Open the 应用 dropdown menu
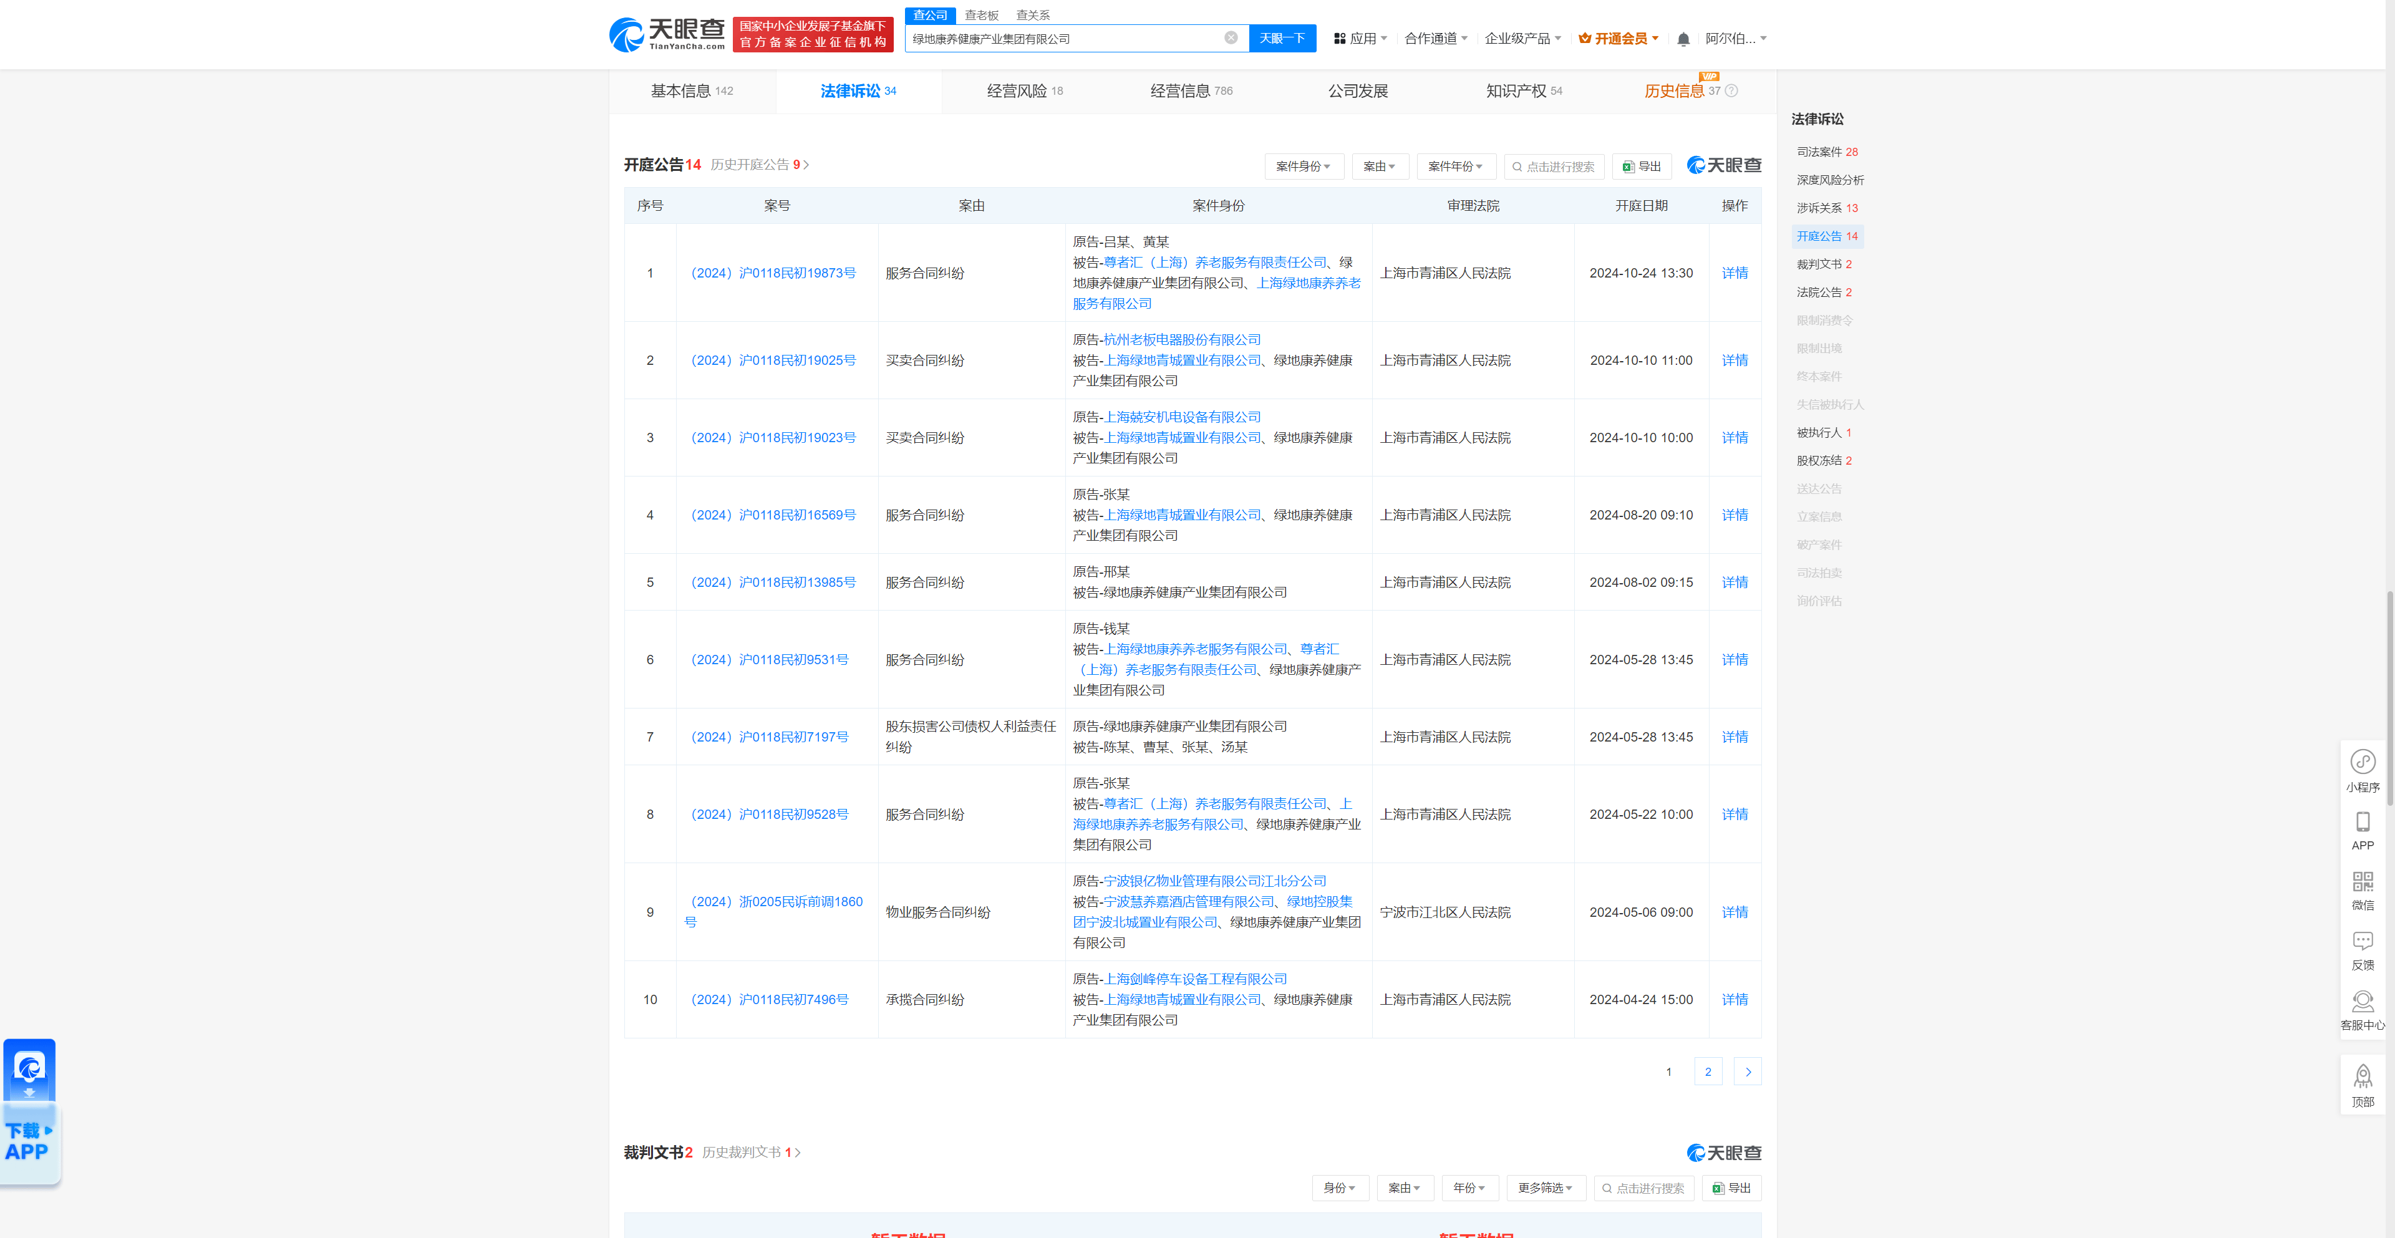This screenshot has width=2395, height=1238. (1360, 38)
